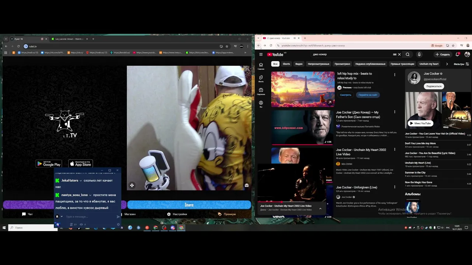This screenshot has height=265, width=472.
Task: Click the Создать button on YouTube
Action: 442,54
